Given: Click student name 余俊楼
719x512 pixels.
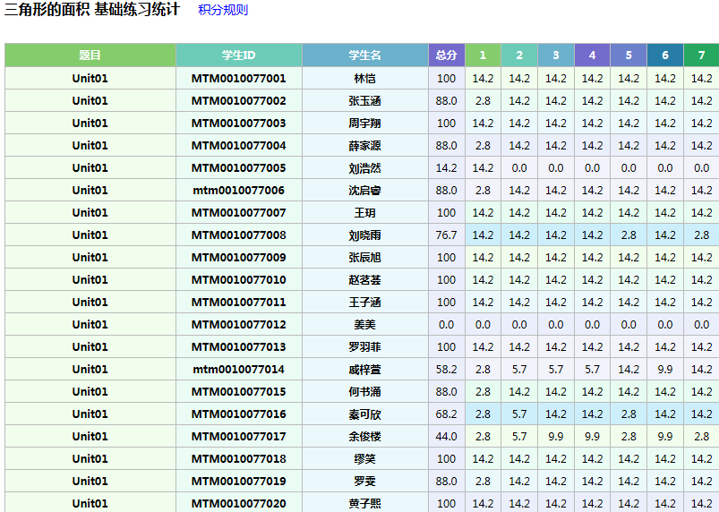Looking at the screenshot, I should click(x=365, y=437).
